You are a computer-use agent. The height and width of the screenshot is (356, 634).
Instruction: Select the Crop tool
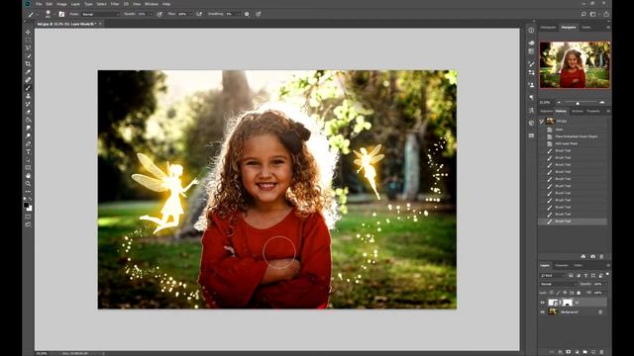click(x=28, y=64)
